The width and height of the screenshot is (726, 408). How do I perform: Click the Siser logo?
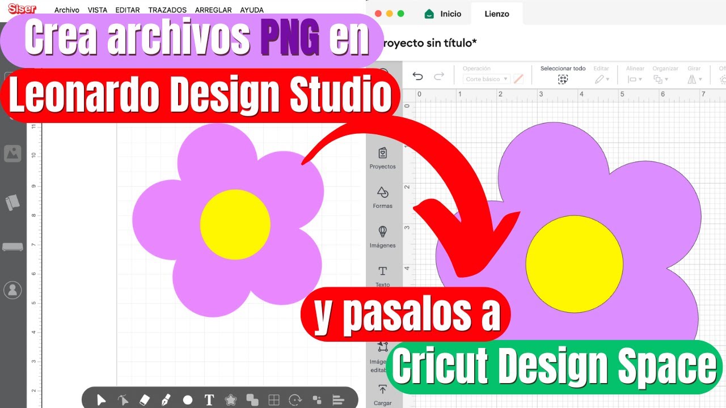click(22, 8)
